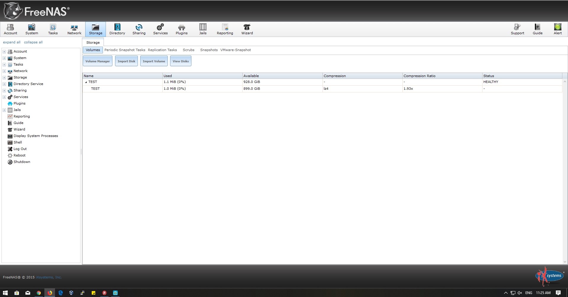
Task: Click the Import Volume button
Action: pyautogui.click(x=154, y=61)
